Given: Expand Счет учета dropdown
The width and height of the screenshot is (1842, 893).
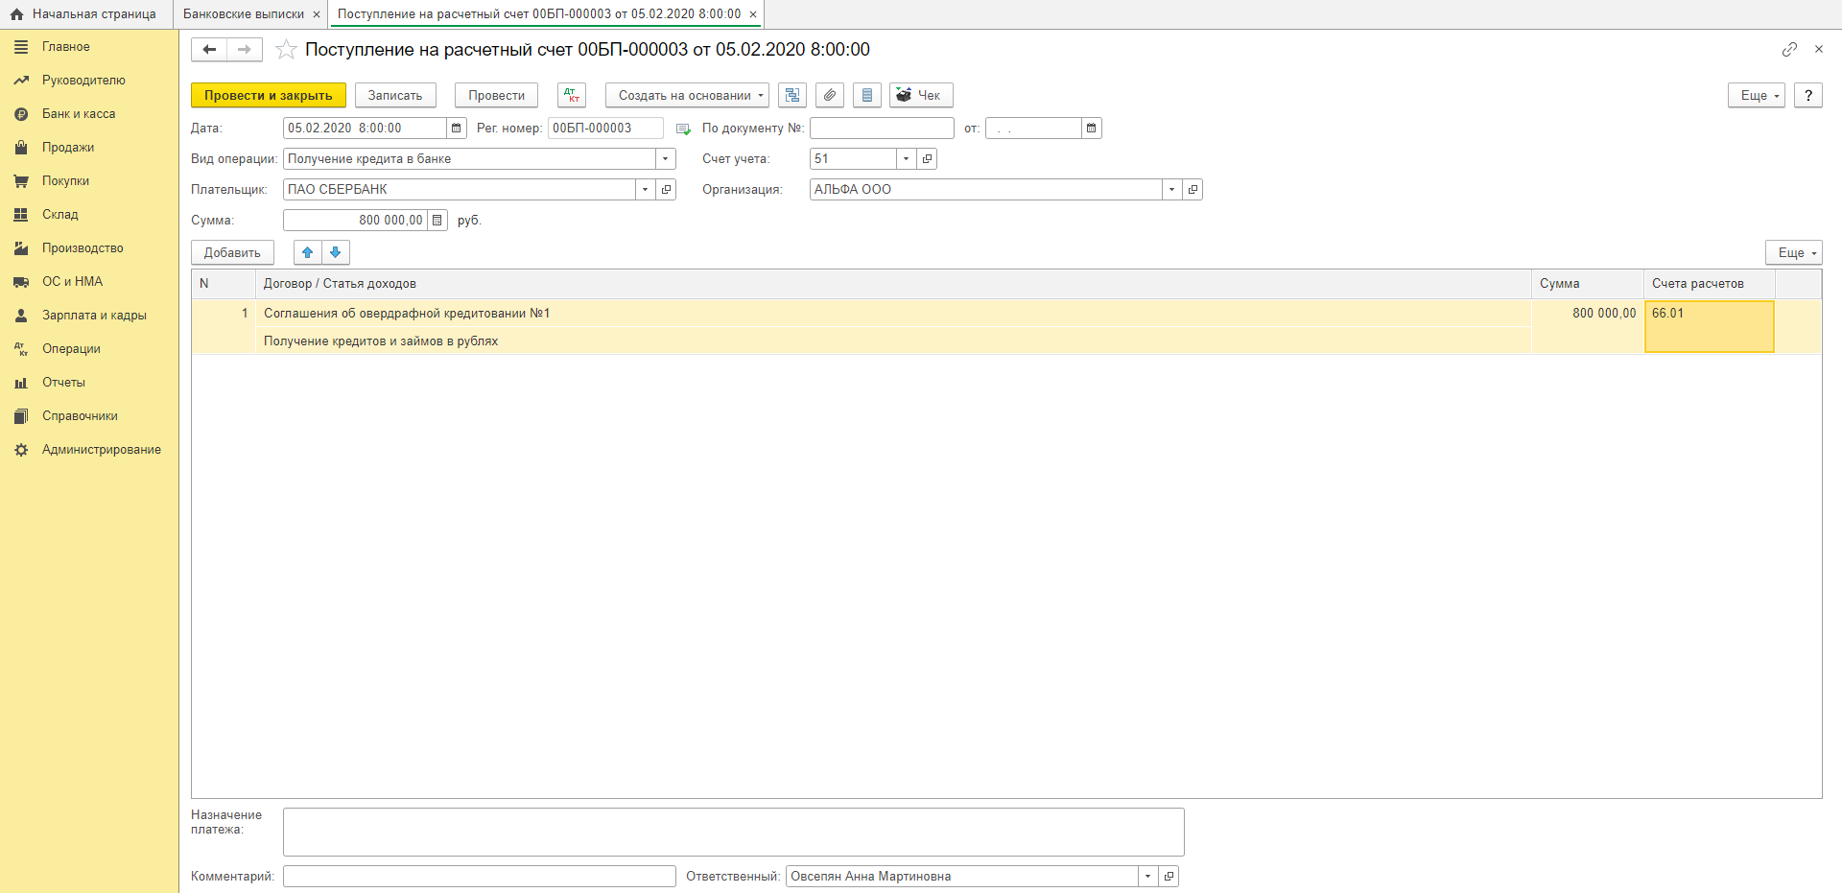Looking at the screenshot, I should [x=907, y=158].
